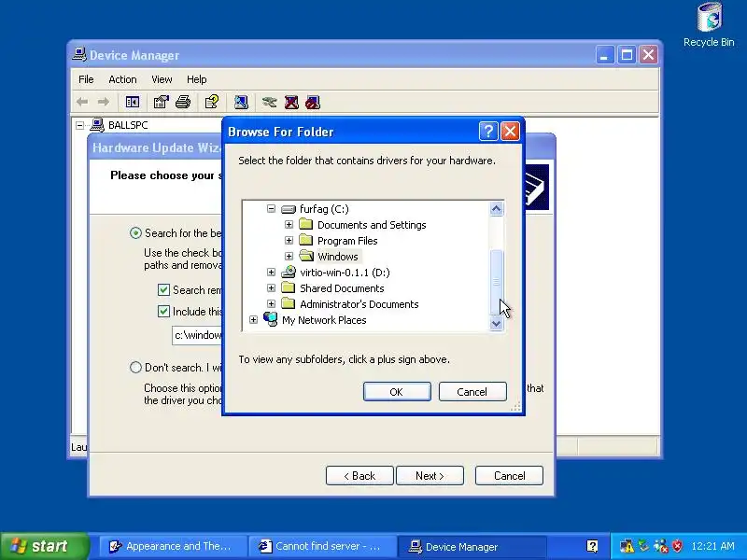This screenshot has width=747, height=560.
Task: Open the View menu
Action: [162, 79]
